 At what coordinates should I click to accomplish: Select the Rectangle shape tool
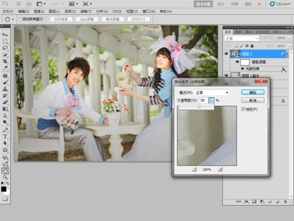(5, 150)
